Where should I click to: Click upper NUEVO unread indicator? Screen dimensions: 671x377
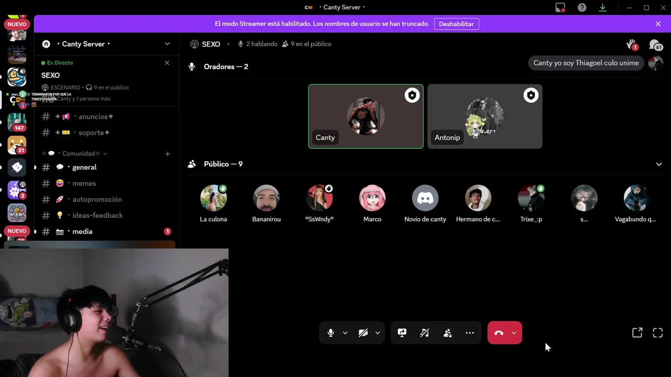[x=17, y=24]
